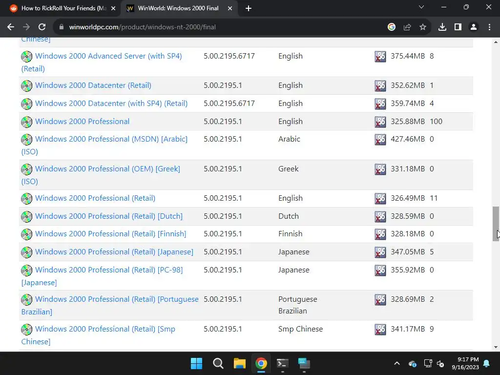Click the x86 icon in the Smp Chinese row

pos(380,329)
